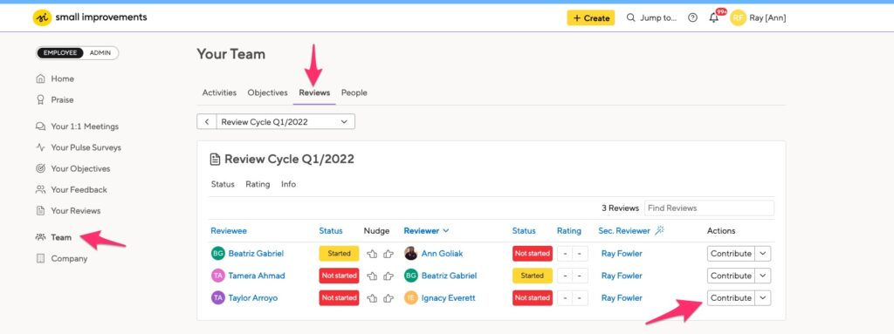Click Ray Fowler in Taylor Arroyo row
Screen dimensions: 894x334
point(622,298)
